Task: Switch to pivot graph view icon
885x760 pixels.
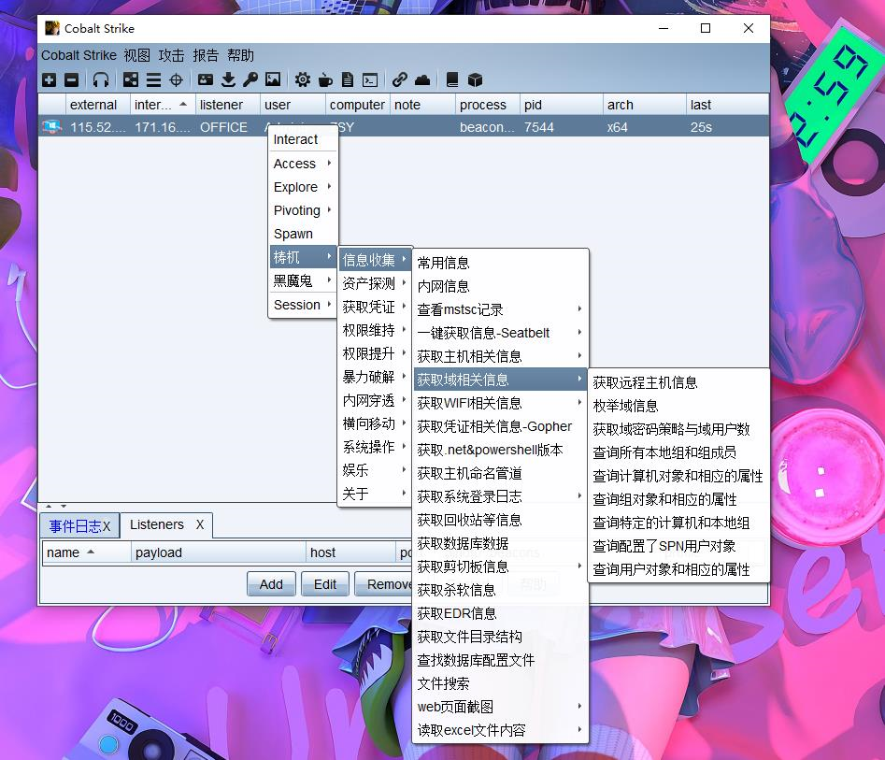Action: coord(131,80)
